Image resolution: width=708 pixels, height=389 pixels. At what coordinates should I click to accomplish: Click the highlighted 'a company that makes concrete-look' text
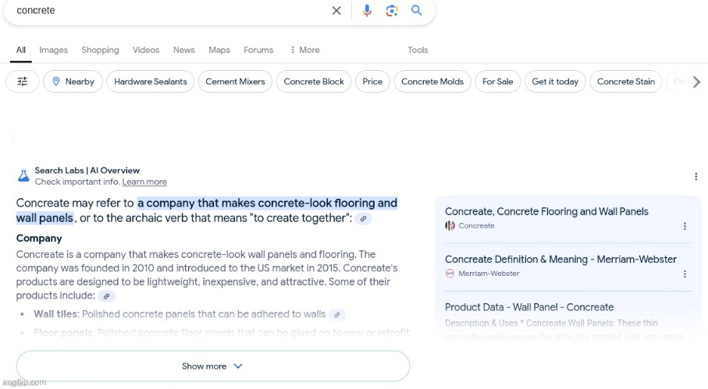(267, 203)
